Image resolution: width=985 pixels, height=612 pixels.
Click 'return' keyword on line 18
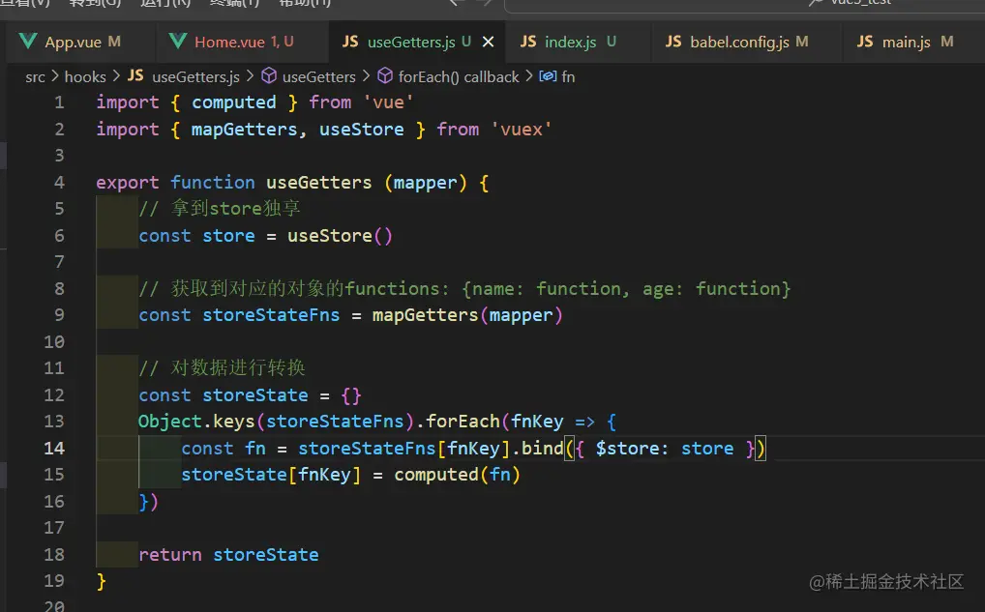tap(169, 555)
